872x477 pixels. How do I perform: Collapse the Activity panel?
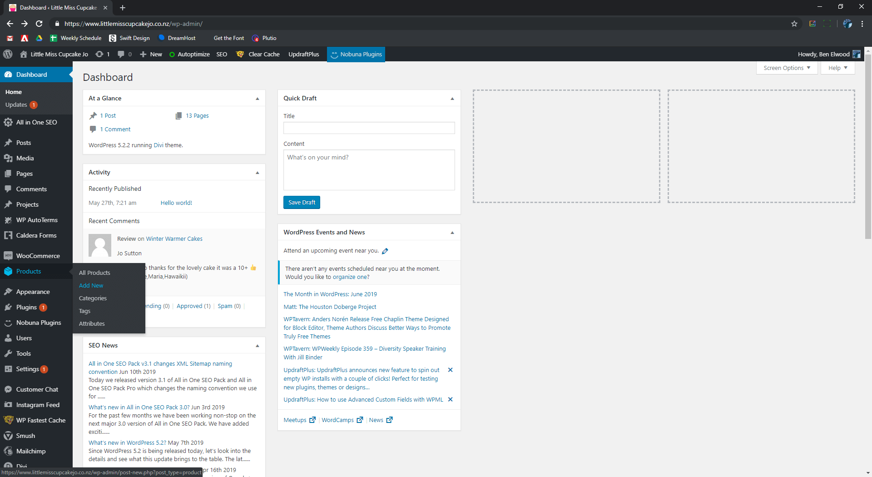(x=258, y=173)
